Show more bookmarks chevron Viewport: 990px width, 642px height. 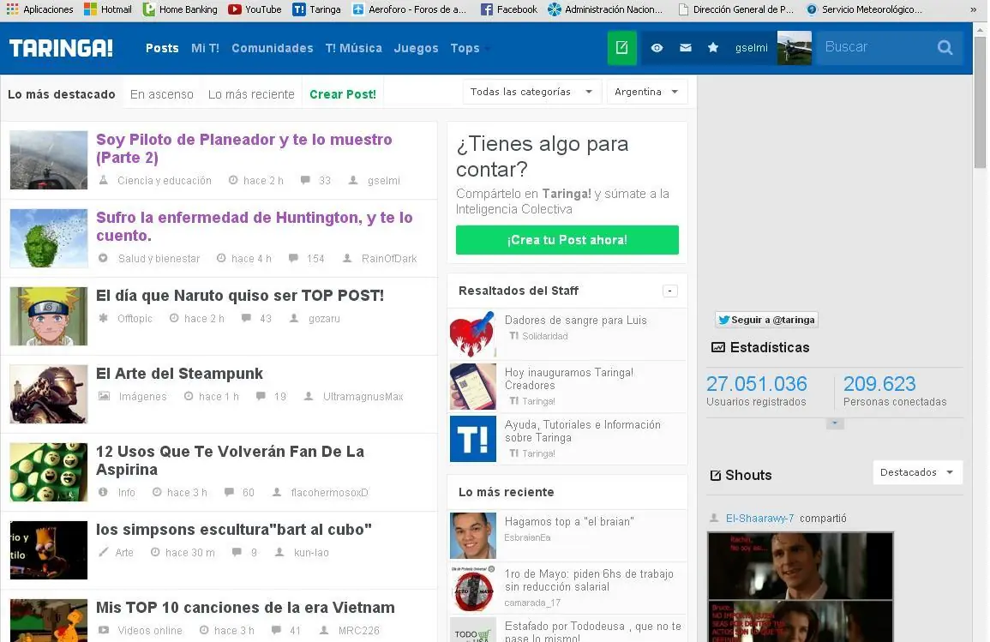973,9
